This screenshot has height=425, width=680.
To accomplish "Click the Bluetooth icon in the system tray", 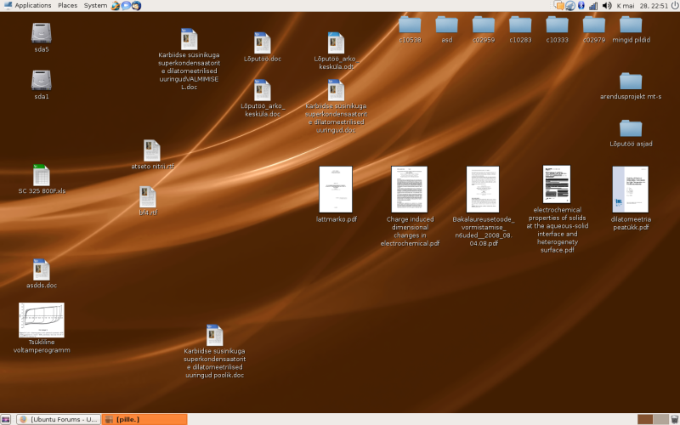I will coord(581,6).
